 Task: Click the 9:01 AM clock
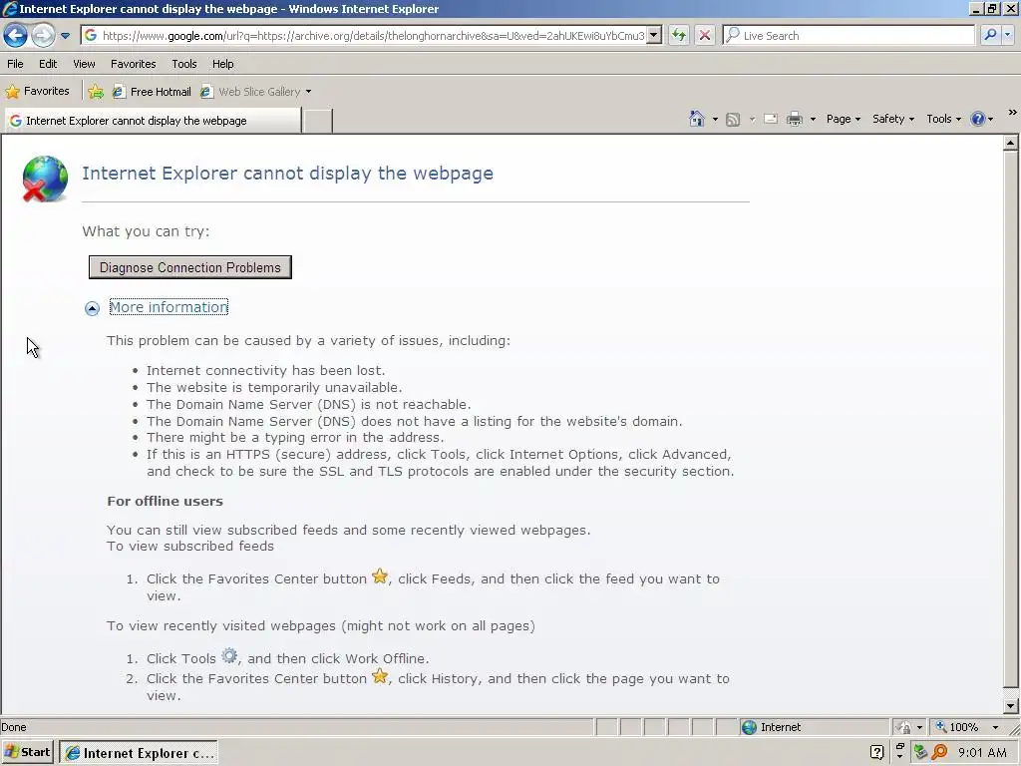[982, 753]
